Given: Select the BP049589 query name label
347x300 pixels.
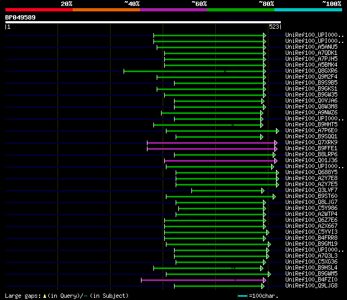Looking at the screenshot, I should (x=21, y=17).
